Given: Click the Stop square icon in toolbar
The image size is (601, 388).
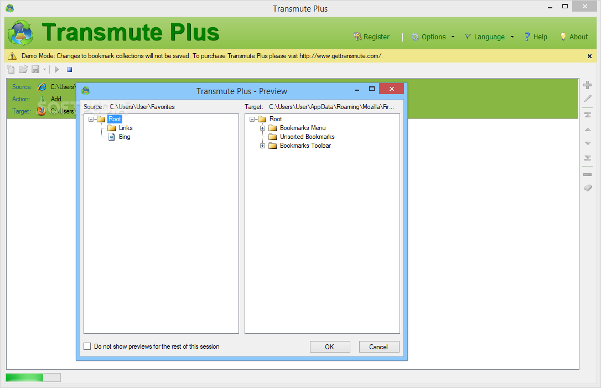Looking at the screenshot, I should pos(69,69).
